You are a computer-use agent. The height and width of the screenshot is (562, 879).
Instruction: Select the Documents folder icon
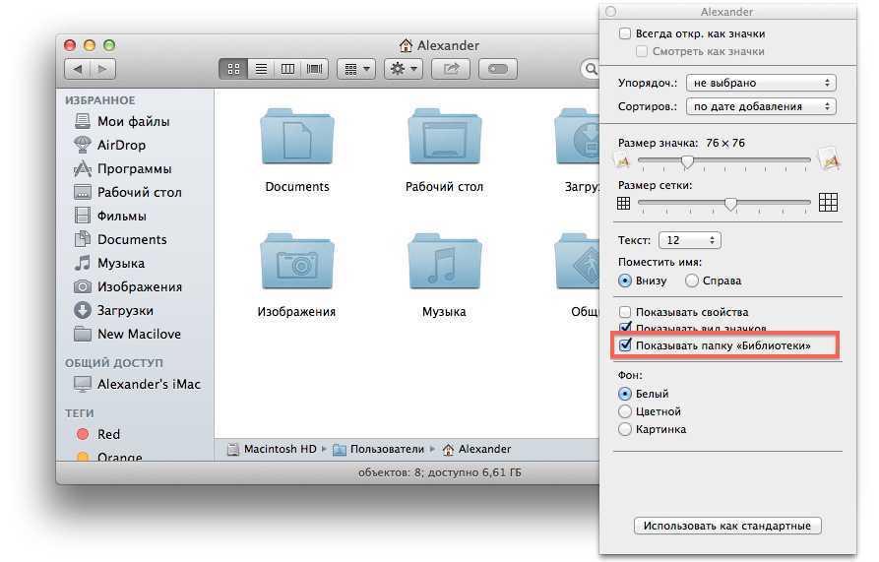297,138
